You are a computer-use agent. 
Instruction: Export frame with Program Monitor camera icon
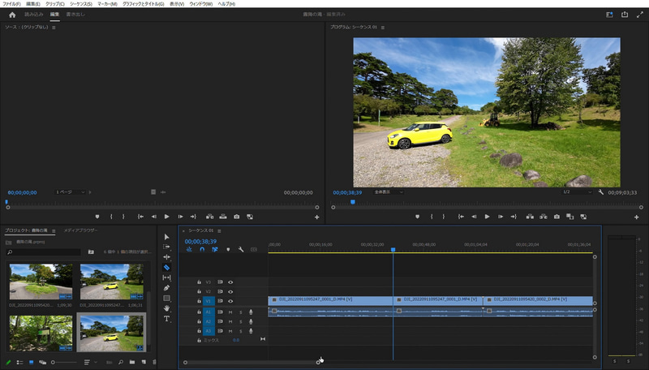[x=557, y=217]
